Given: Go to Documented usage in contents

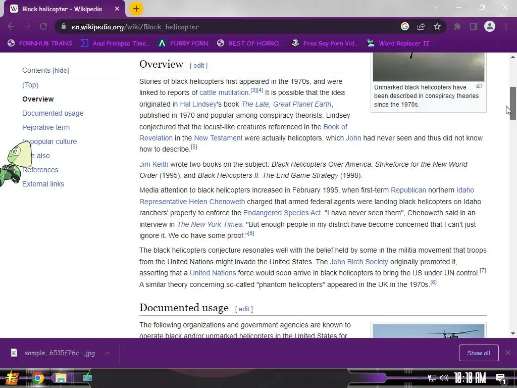Looking at the screenshot, I should pyautogui.click(x=53, y=113).
